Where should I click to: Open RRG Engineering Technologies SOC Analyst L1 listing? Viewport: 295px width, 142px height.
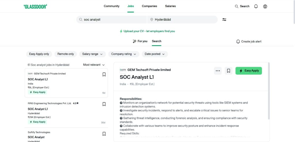tap(38, 109)
